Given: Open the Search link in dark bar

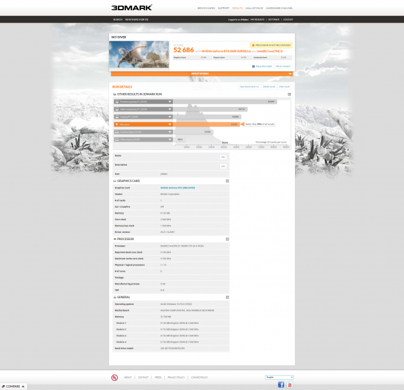Looking at the screenshot, I should tap(117, 20).
